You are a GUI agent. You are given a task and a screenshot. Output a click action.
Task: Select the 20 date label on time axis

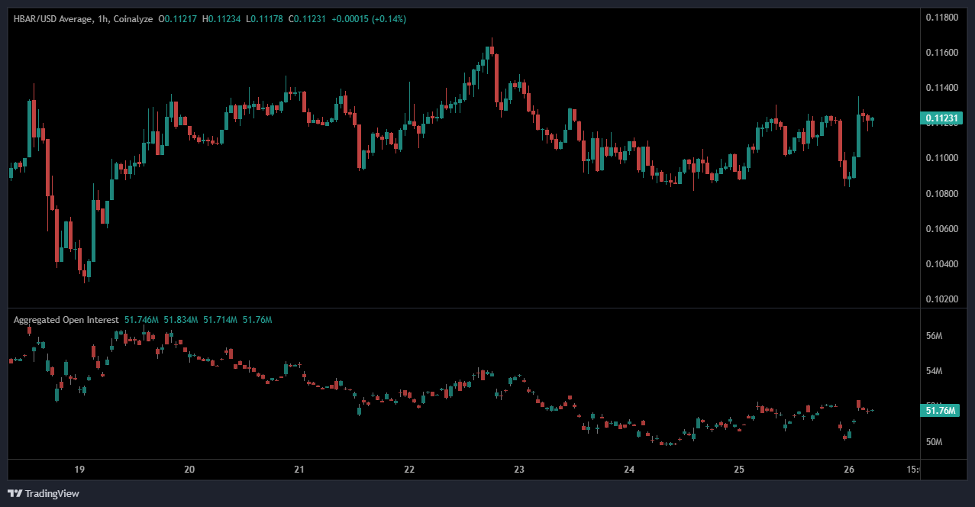[189, 469]
